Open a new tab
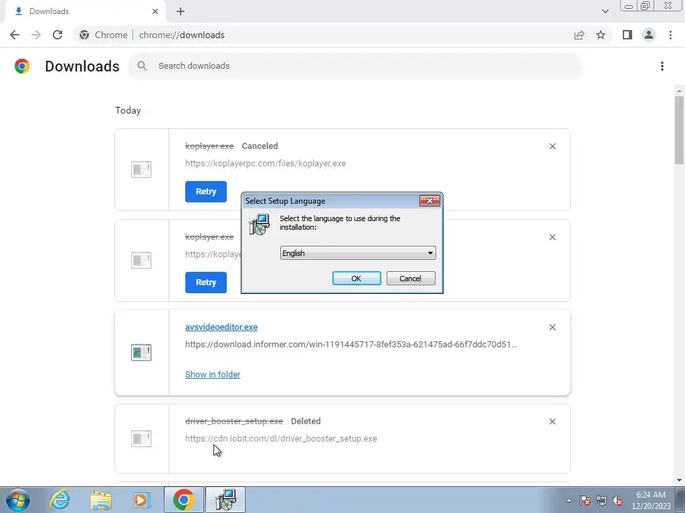Image resolution: width=685 pixels, height=513 pixels. point(181,11)
